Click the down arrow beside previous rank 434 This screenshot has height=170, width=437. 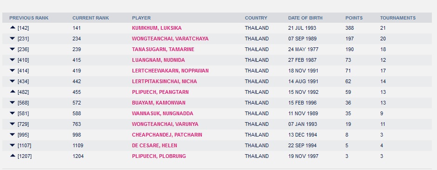12,81
